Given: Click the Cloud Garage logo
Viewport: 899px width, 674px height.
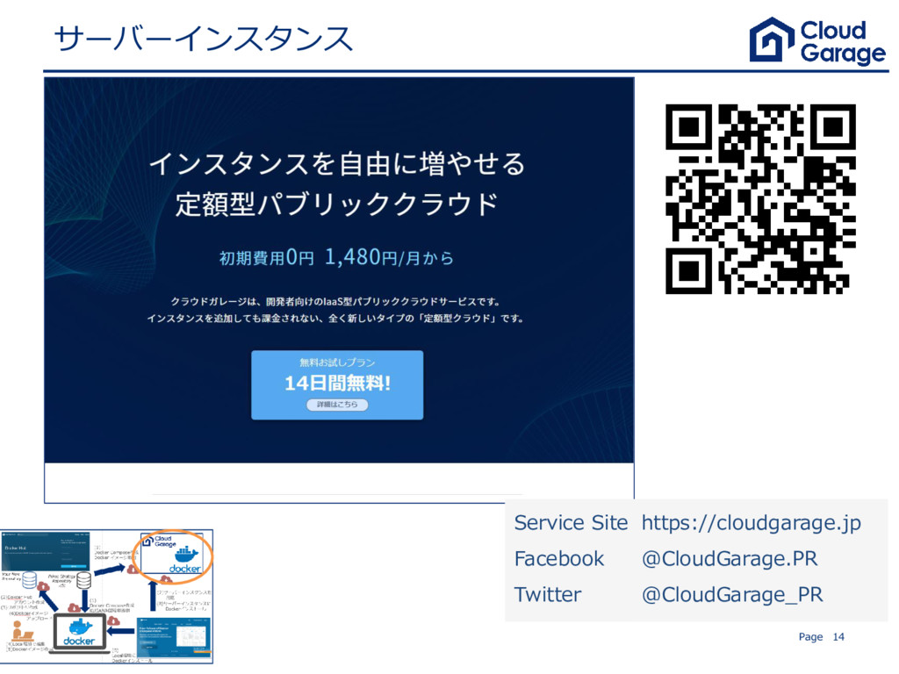Looking at the screenshot, I should click(x=817, y=40).
